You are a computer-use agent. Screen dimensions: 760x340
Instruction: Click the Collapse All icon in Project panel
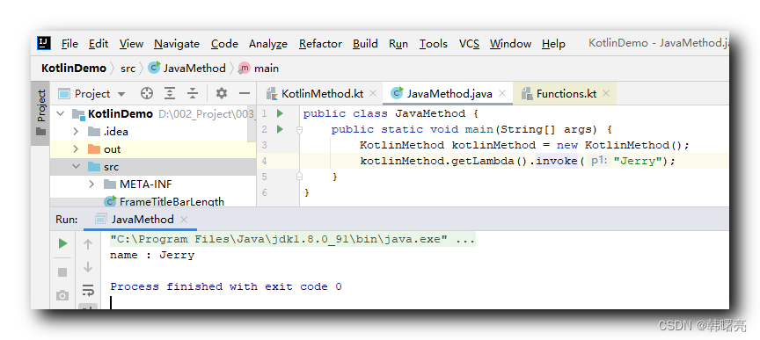(193, 93)
